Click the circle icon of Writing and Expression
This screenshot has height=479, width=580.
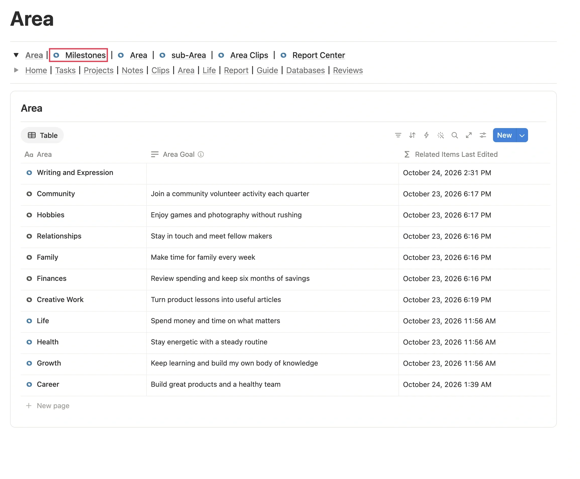[x=29, y=173]
